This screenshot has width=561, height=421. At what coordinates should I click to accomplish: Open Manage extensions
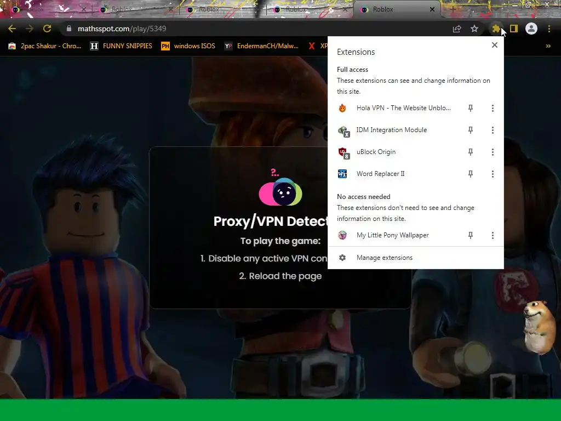416,258
